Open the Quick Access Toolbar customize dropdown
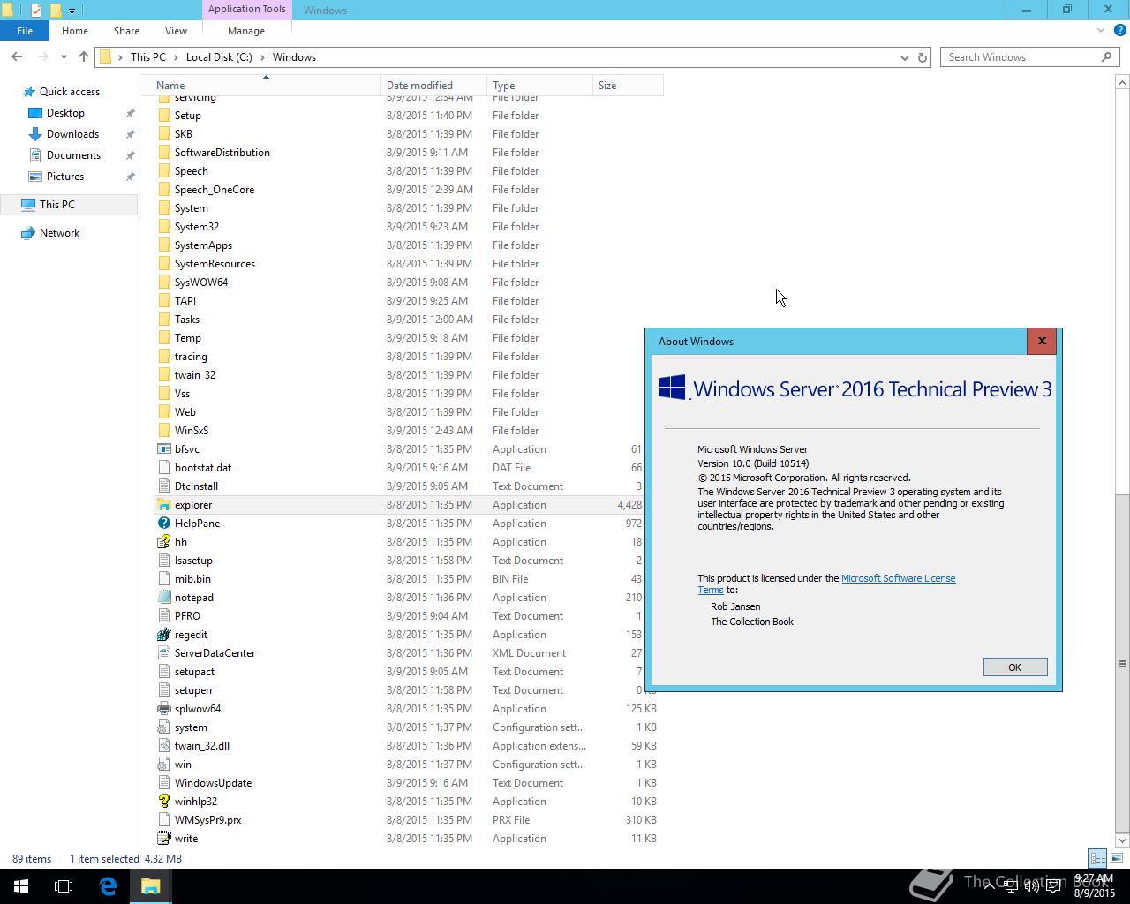This screenshot has width=1130, height=904. [x=72, y=11]
